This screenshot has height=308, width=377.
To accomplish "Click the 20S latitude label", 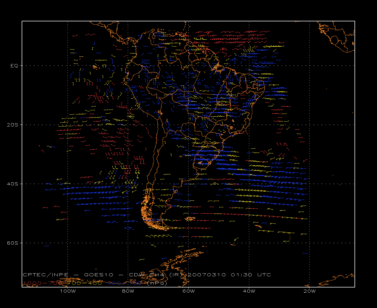I will [12, 125].
